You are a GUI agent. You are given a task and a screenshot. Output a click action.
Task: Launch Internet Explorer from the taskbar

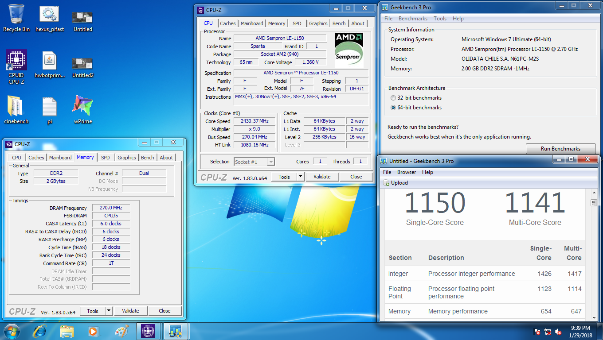(40, 331)
